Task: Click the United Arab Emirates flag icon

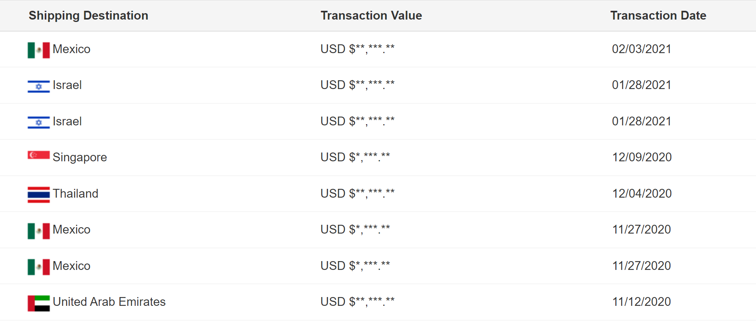Action: (39, 303)
